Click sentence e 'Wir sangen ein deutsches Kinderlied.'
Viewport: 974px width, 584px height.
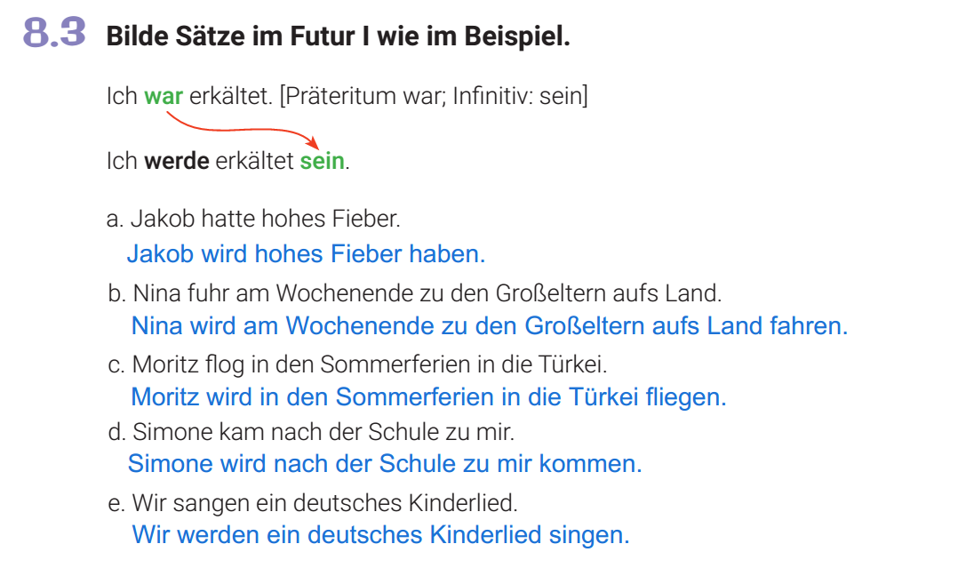point(324,503)
